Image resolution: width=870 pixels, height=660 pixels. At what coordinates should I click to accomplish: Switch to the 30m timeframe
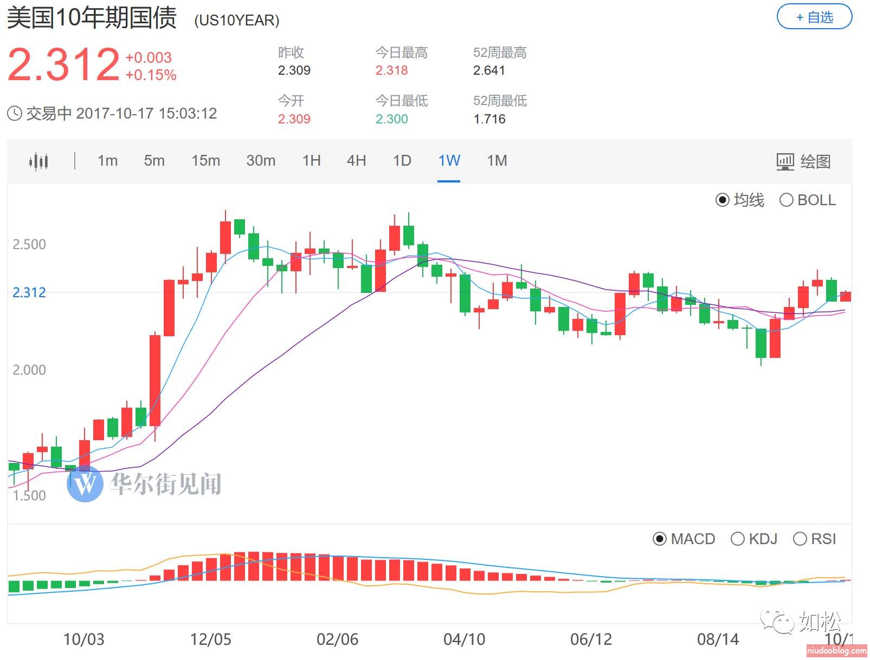[261, 161]
